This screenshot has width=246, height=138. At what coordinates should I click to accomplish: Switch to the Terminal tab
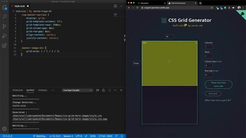[x=43, y=90]
